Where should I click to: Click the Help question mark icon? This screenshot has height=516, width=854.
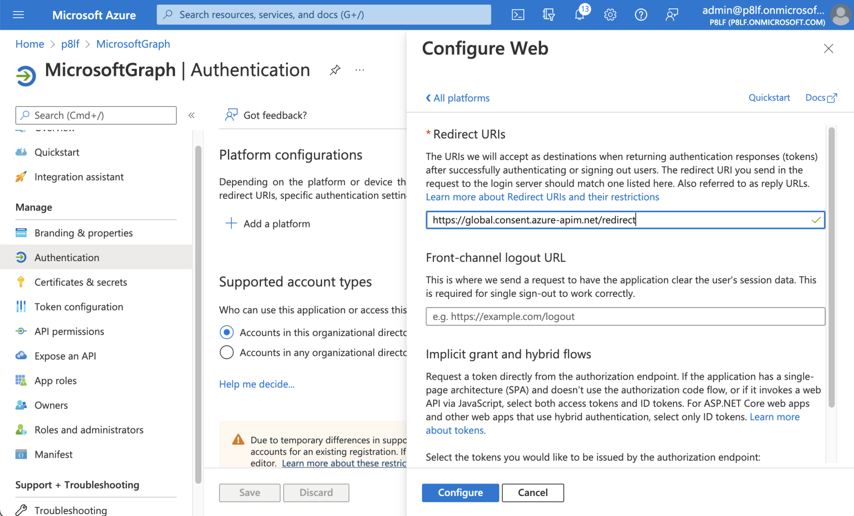pos(641,15)
